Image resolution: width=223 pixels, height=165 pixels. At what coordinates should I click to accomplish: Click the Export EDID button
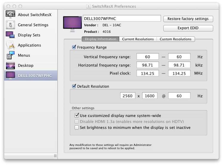click(x=188, y=28)
